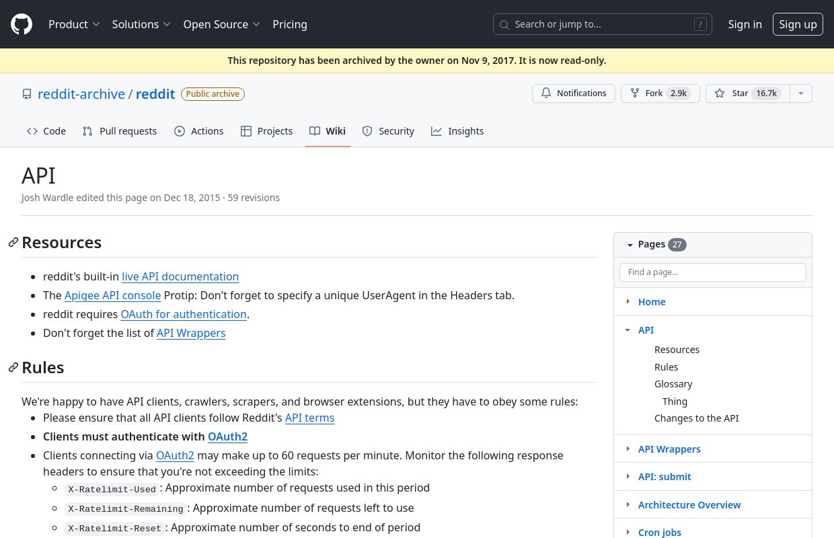Expand the API Wrappers entry arrow
Image resolution: width=834 pixels, height=538 pixels.
click(628, 449)
